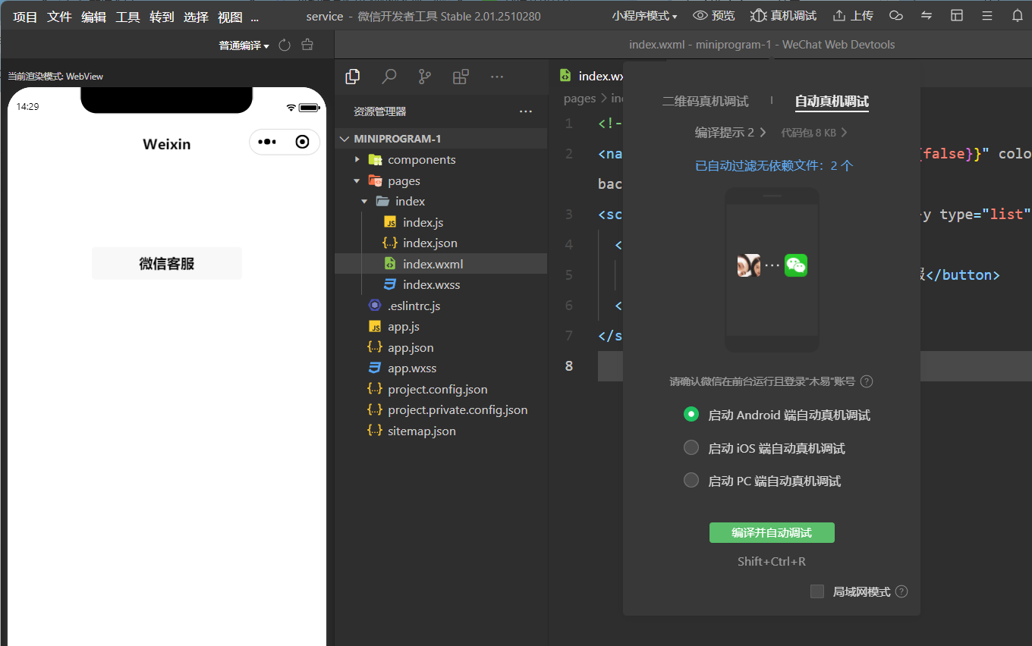This screenshot has height=646, width=1032.
Task: Click the 上传 upload button
Action: [x=853, y=16]
